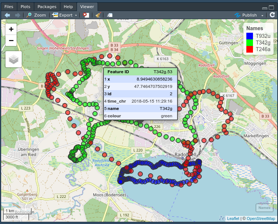Click the colour row showing green
The image size is (278, 224).
140,116
